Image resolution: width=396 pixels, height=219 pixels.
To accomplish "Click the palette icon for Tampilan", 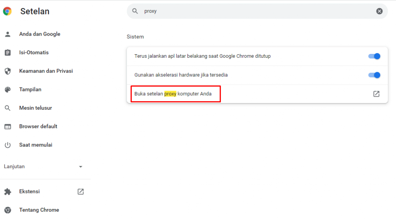I will (7, 90).
